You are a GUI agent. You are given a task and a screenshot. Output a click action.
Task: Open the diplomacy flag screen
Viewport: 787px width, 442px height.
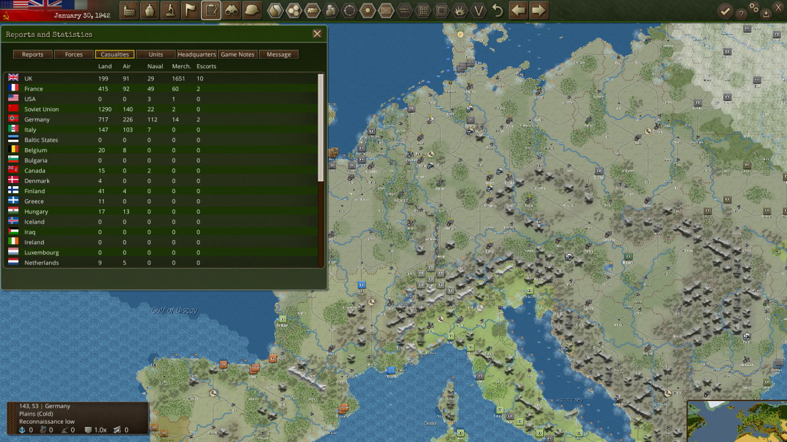coord(191,10)
